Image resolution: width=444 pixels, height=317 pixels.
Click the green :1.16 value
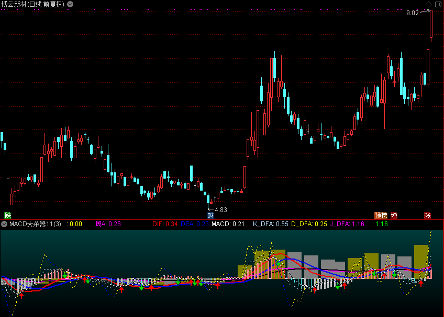pyautogui.click(x=380, y=224)
